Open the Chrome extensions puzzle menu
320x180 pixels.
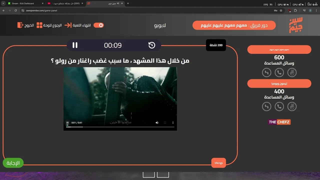[x=295, y=10]
